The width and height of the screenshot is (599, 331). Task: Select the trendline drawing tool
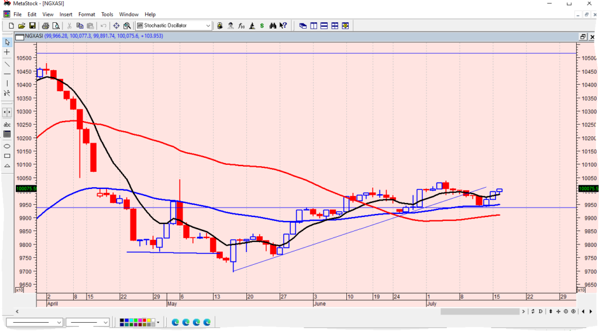coord(7,63)
